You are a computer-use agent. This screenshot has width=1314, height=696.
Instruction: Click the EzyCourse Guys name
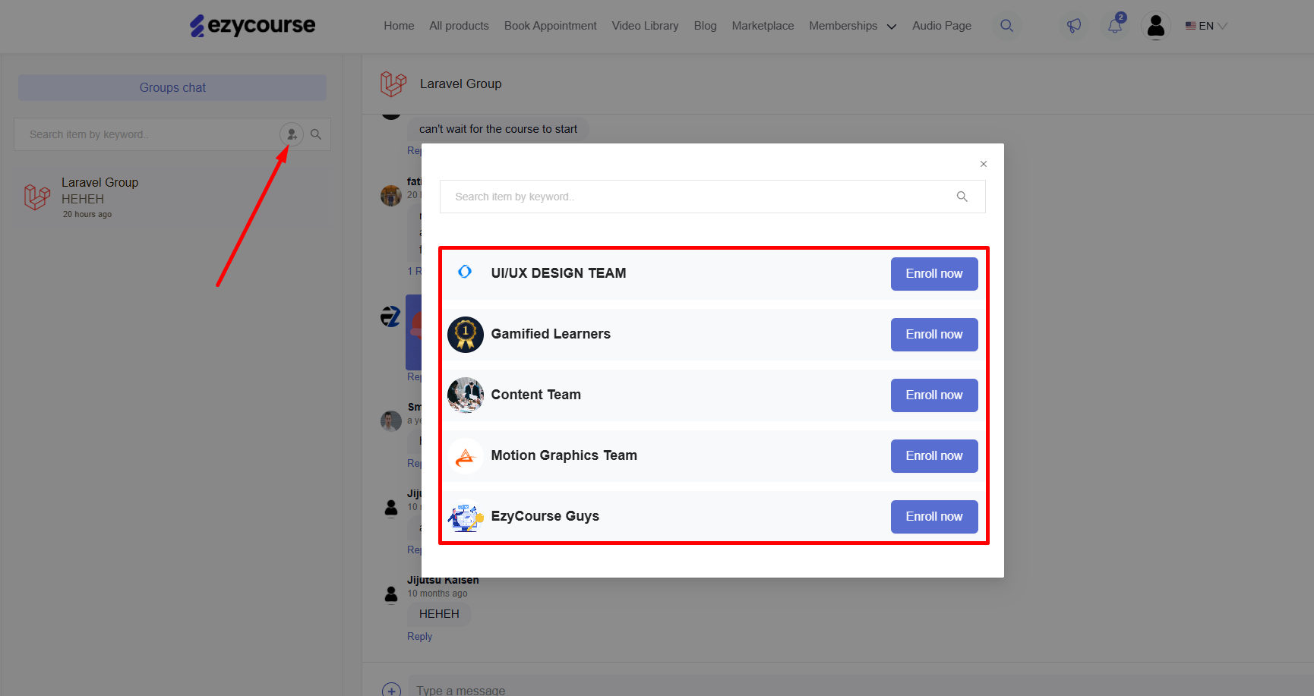[545, 516]
